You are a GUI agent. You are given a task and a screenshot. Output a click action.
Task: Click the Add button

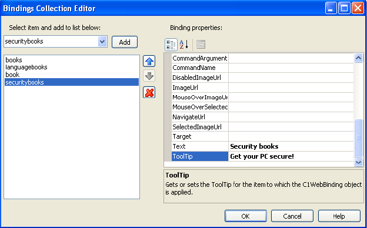(x=125, y=42)
